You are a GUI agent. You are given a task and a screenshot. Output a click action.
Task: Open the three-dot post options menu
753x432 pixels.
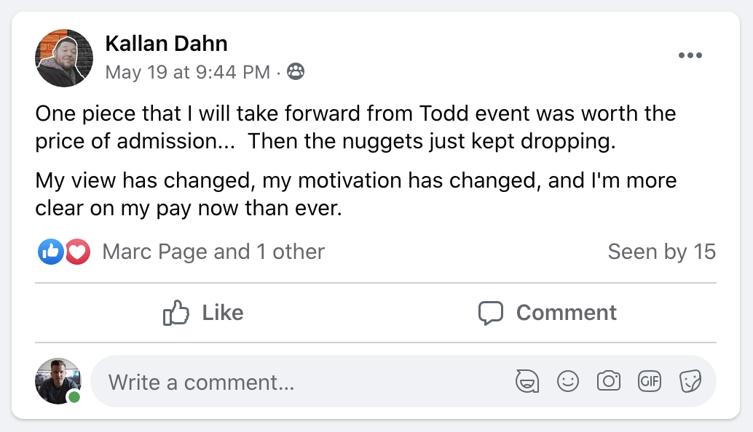coord(690,55)
